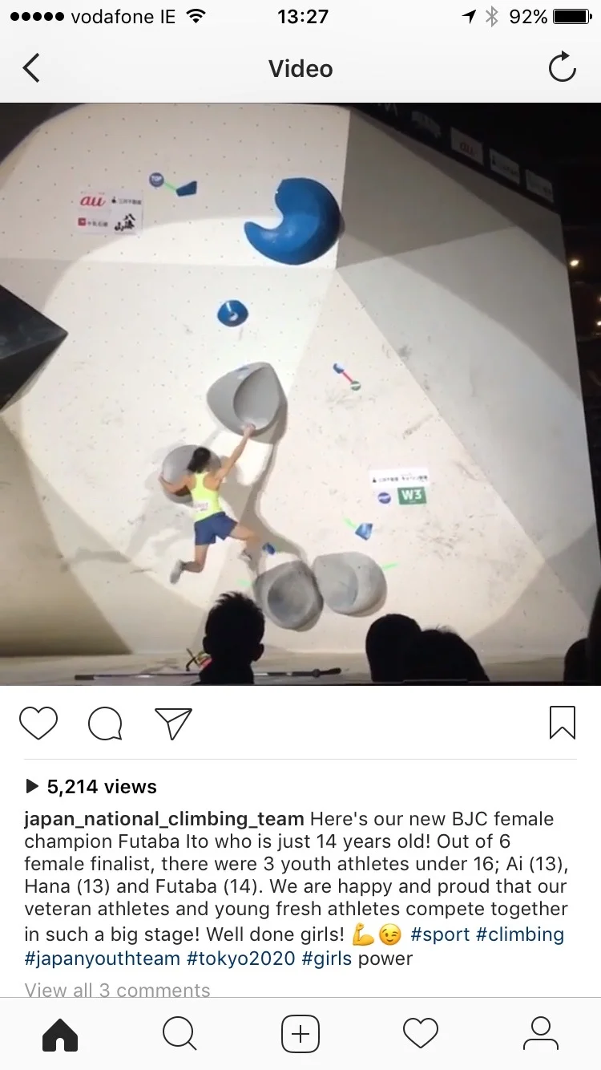
Task: Tap the refresh icon in header
Action: pyautogui.click(x=562, y=67)
